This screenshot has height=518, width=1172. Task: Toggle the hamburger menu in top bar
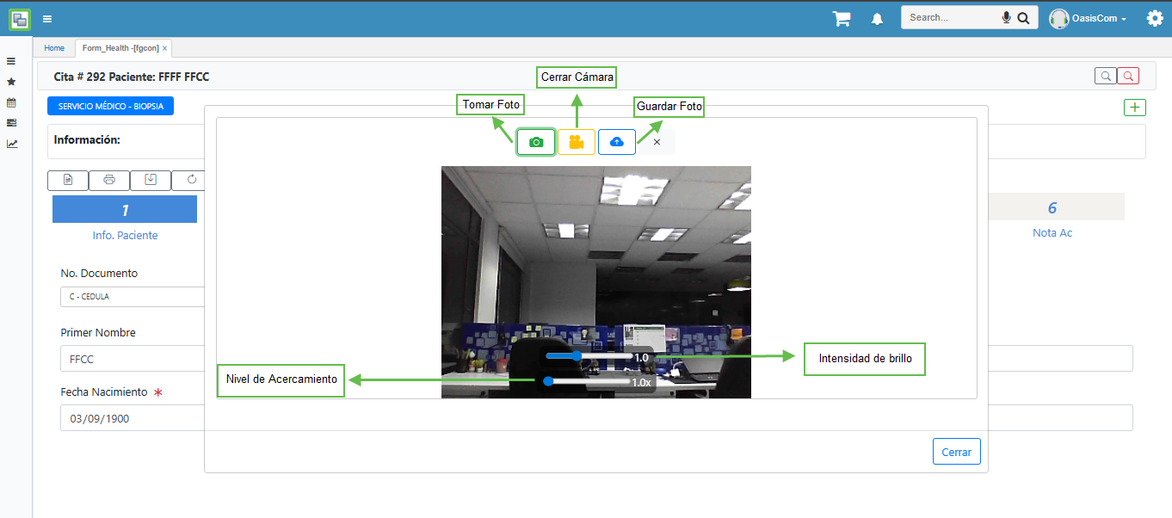(x=46, y=18)
